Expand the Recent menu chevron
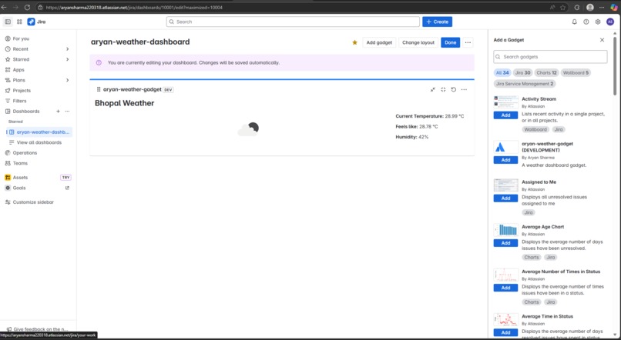Screen dimensions: 621x340 [67, 49]
